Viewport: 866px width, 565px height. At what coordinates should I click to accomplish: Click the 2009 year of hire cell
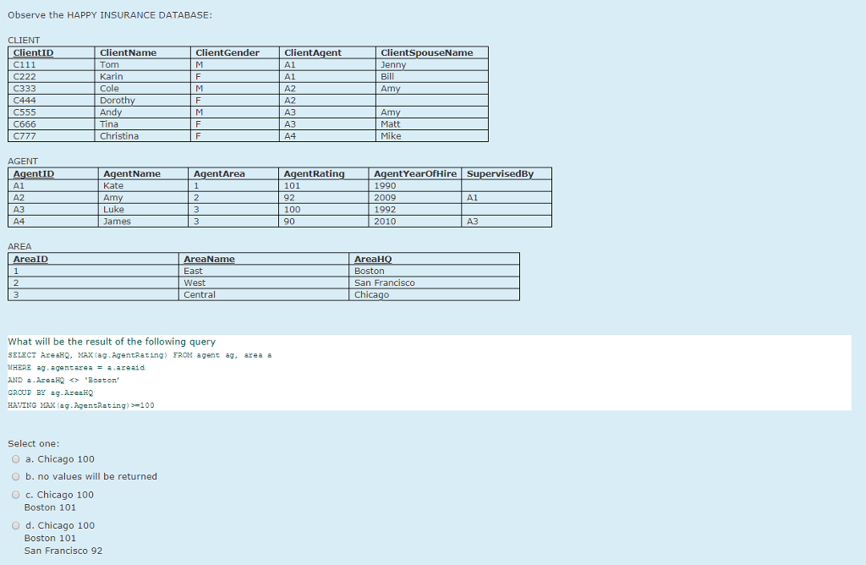pos(385,198)
